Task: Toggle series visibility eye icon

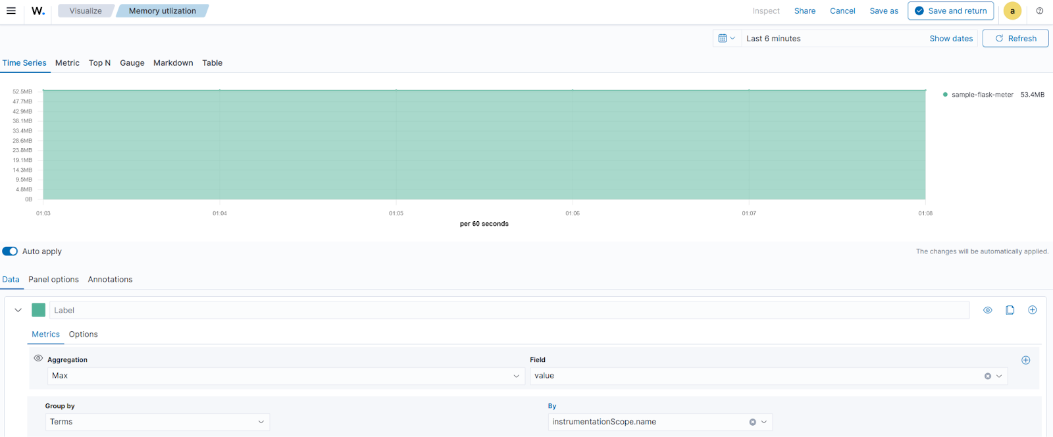Action: pyautogui.click(x=988, y=310)
